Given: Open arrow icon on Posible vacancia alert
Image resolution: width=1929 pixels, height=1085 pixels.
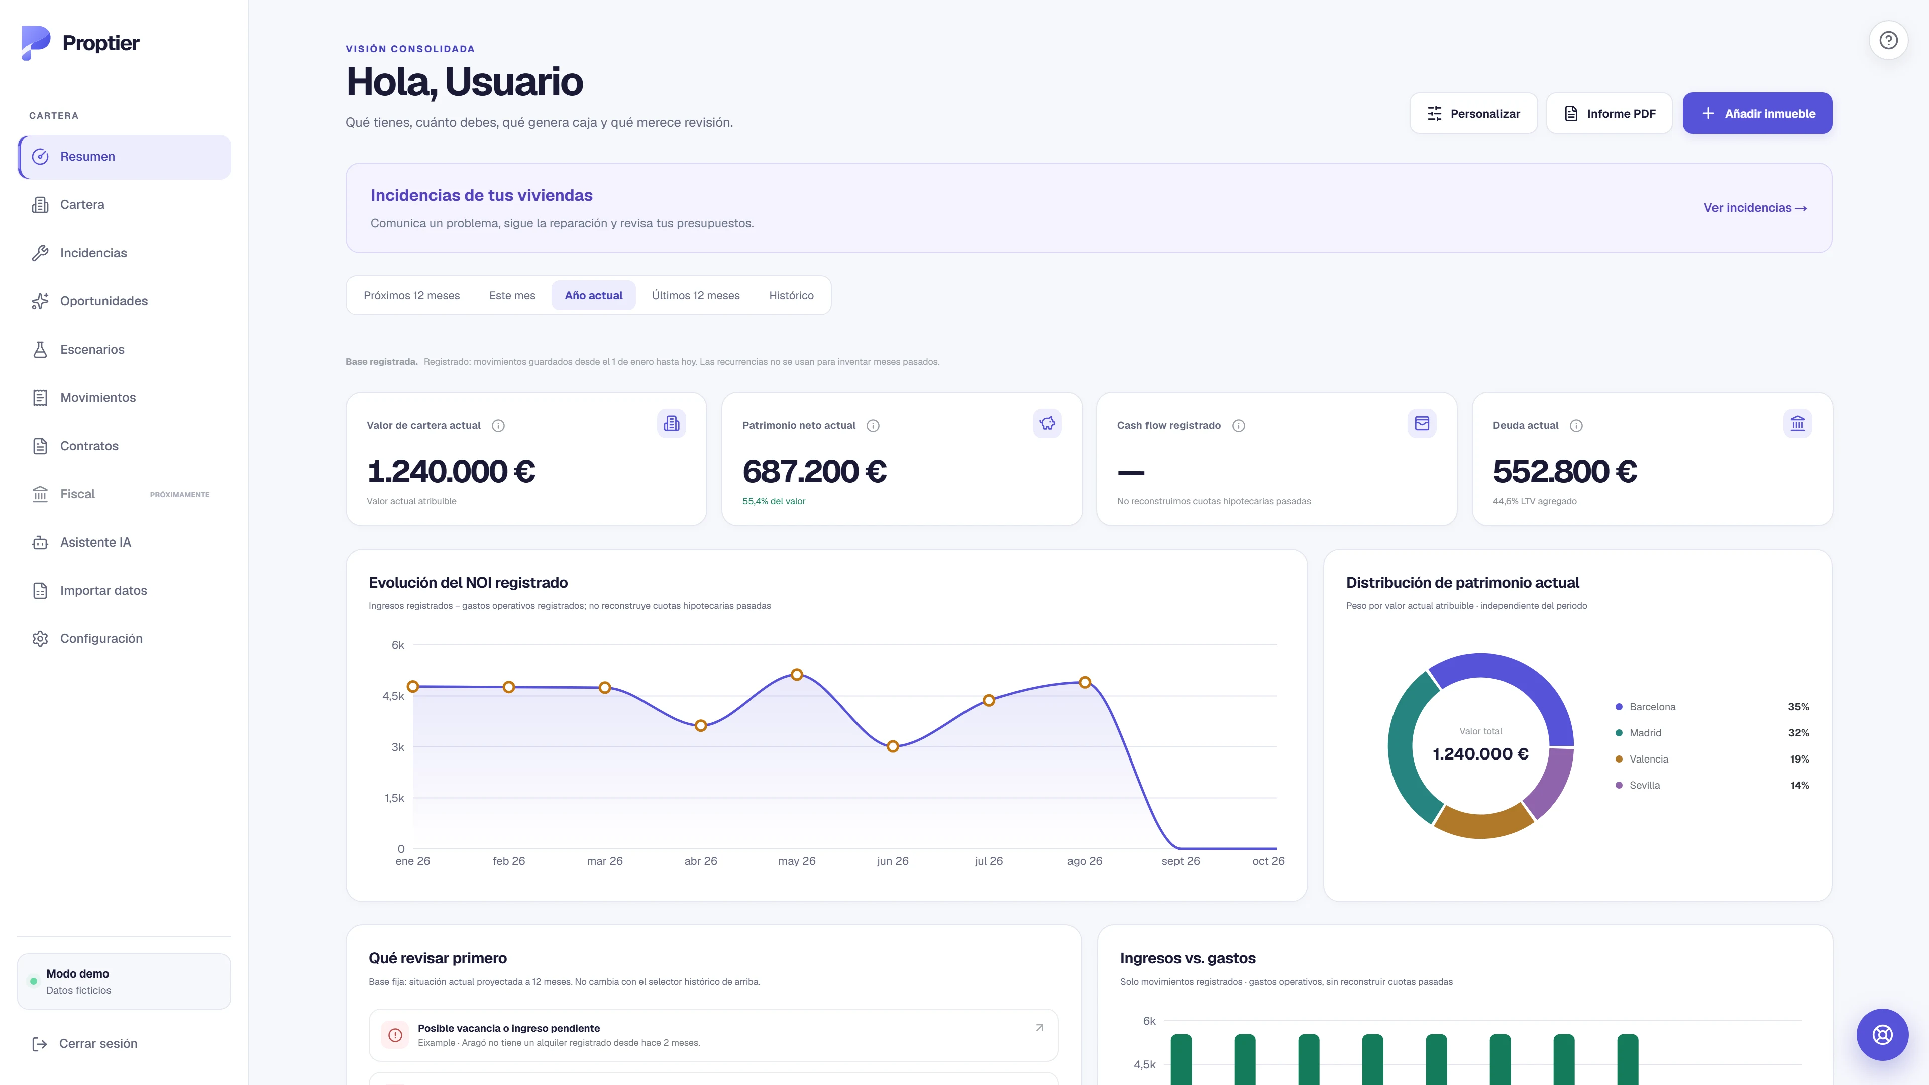Looking at the screenshot, I should pos(1039,1027).
